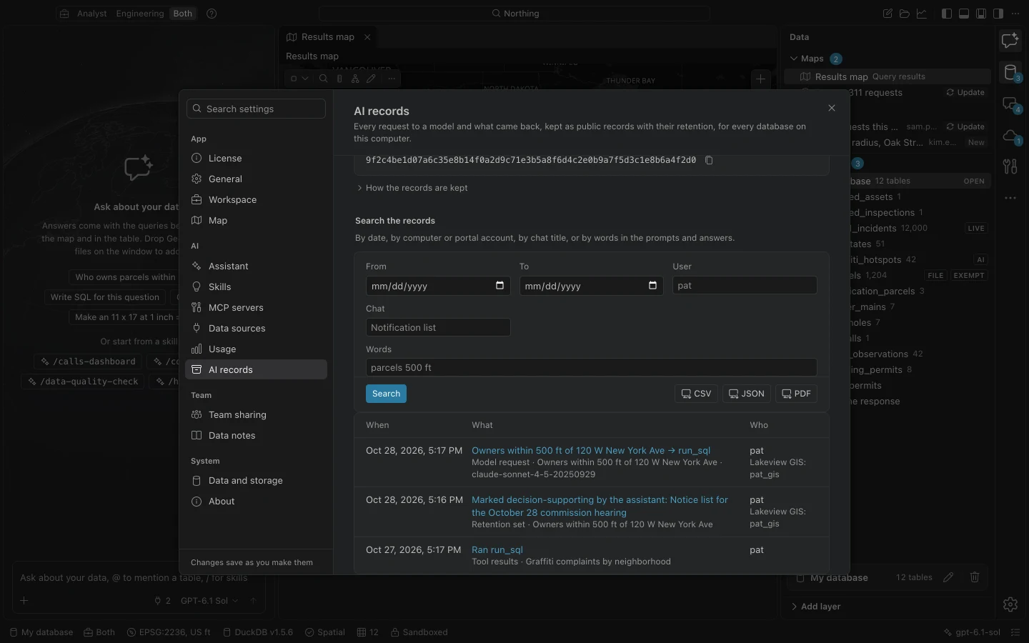Toggle the left sidebar layout icon
Viewport: 1029px width, 643px height.
(x=947, y=14)
